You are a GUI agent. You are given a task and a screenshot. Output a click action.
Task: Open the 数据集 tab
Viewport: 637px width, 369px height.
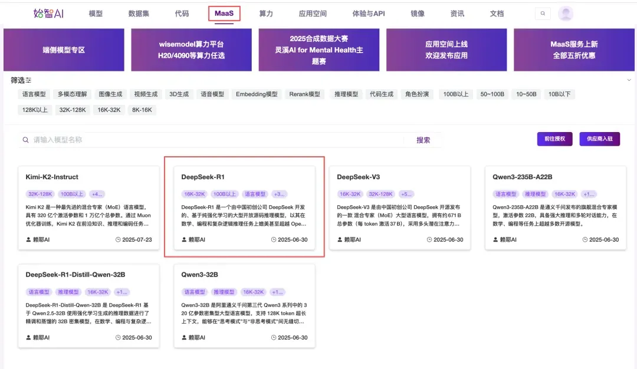click(x=139, y=14)
